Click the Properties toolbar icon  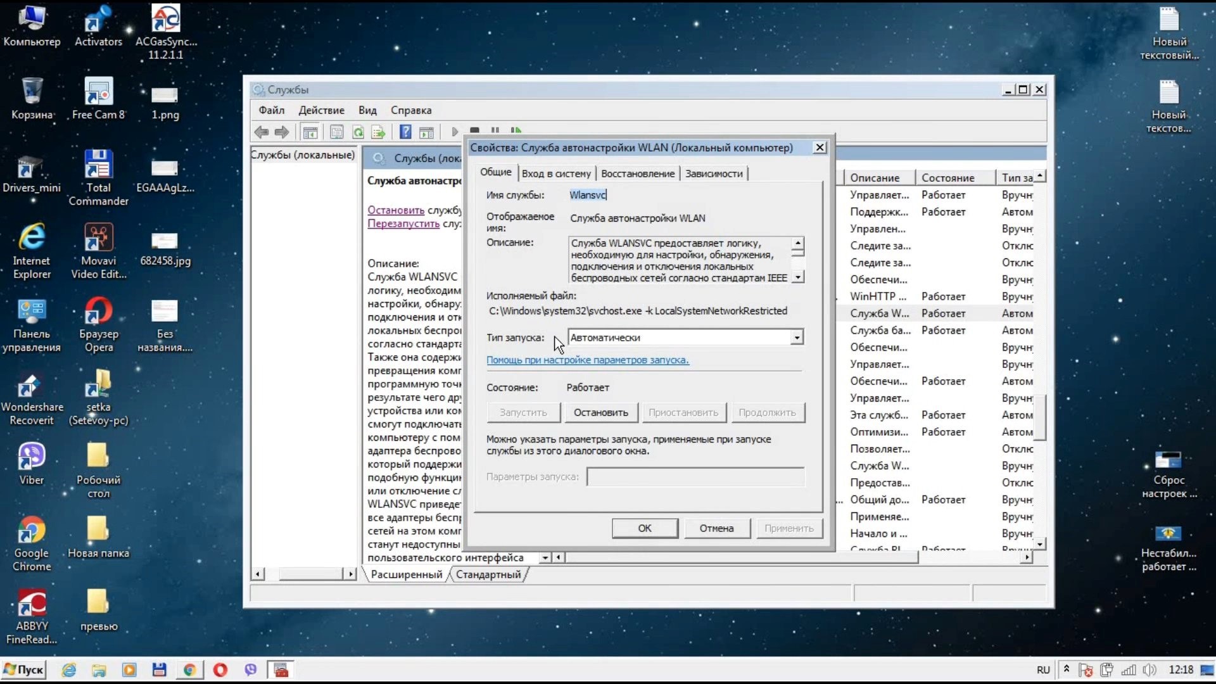[x=337, y=132]
